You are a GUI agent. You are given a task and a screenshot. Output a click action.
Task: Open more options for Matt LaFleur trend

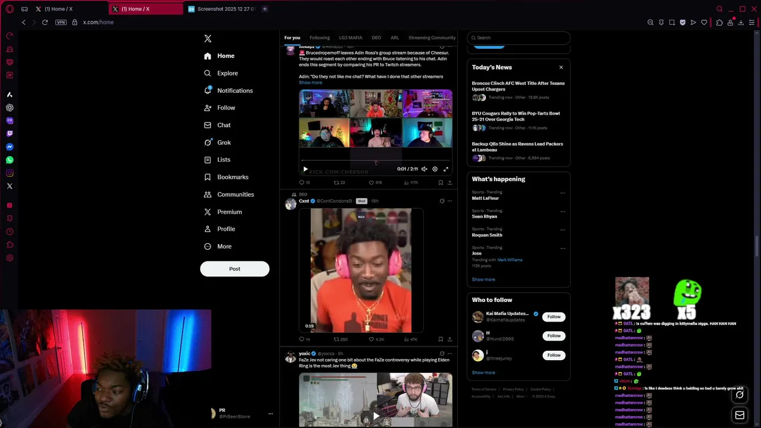click(562, 193)
